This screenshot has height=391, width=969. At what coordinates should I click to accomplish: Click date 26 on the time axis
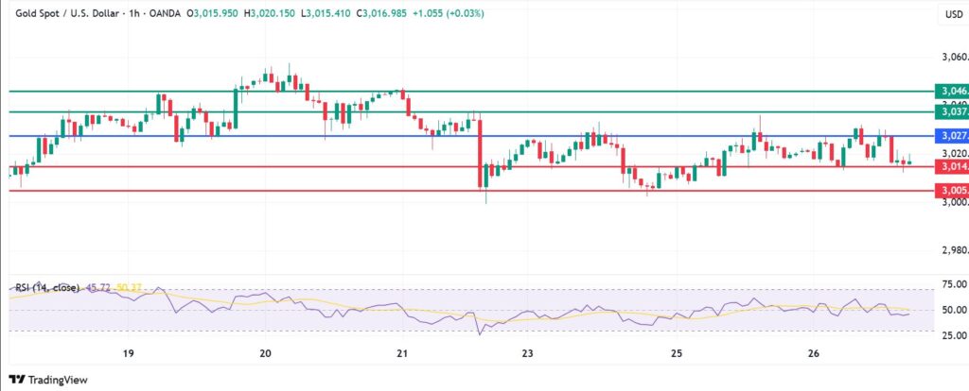(x=812, y=352)
